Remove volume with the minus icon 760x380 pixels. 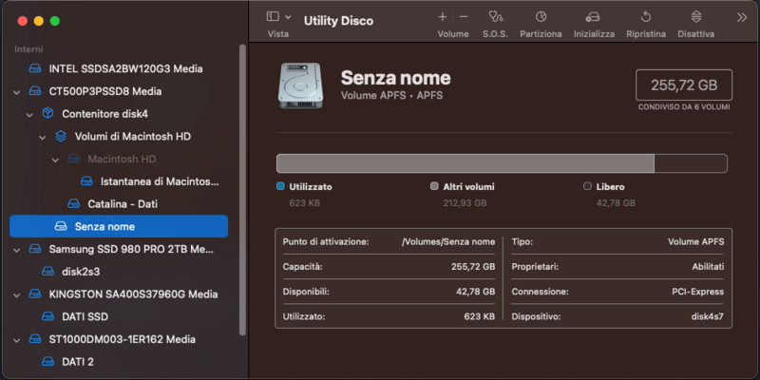click(x=464, y=17)
